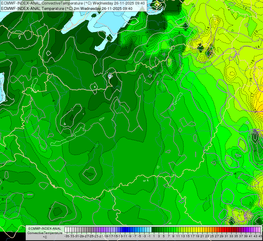Click the -5 value on the legend scale

click(139, 236)
